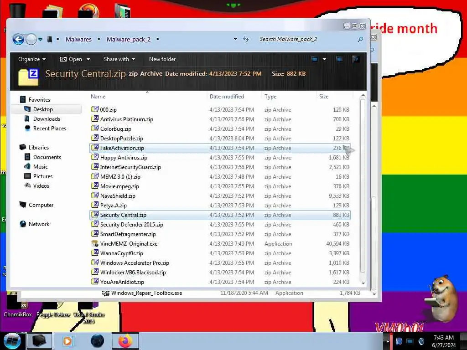This screenshot has width=467, height=350.
Task: Click New folder
Action: coord(162,59)
